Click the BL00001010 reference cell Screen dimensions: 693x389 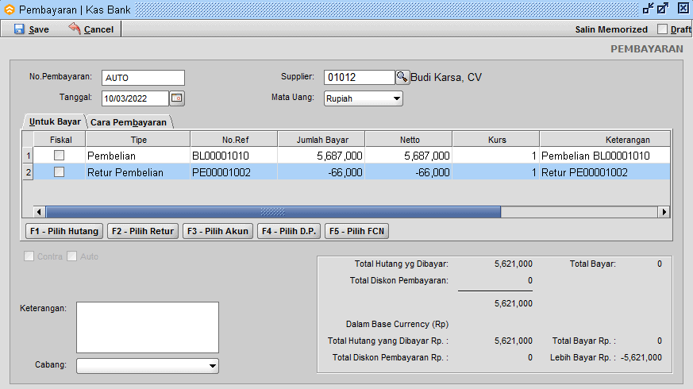coord(234,156)
